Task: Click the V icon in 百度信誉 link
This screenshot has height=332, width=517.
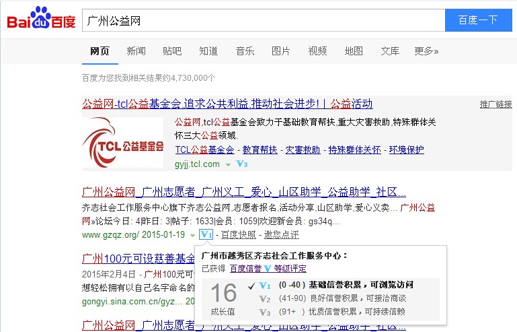Action: pos(268,269)
